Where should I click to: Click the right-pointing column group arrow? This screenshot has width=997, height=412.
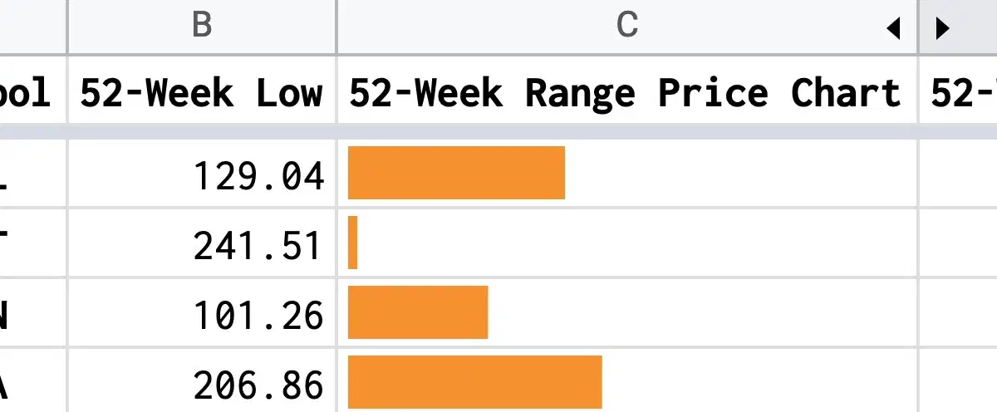pyautogui.click(x=941, y=29)
